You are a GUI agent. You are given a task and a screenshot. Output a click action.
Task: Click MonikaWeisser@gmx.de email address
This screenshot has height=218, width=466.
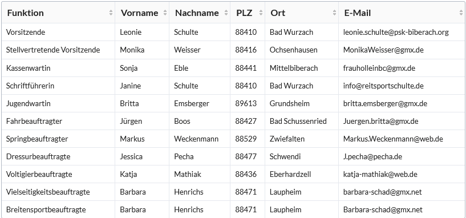pos(383,50)
